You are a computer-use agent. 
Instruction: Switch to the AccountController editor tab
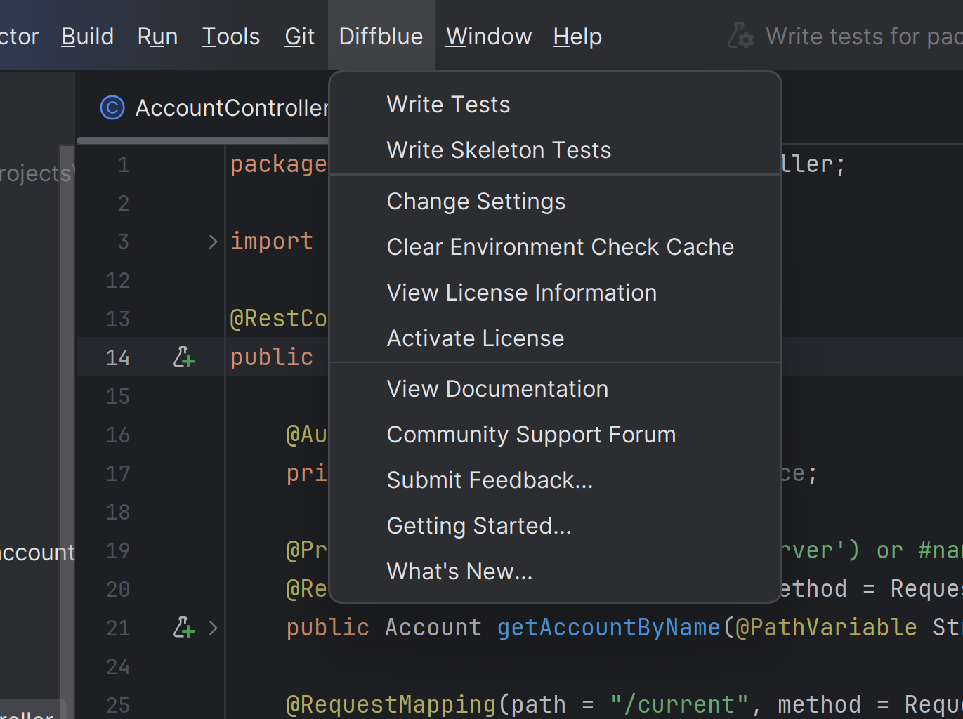231,108
